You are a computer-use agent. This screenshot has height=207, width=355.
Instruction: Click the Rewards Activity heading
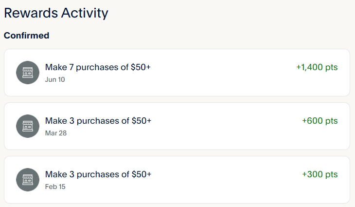[56, 13]
